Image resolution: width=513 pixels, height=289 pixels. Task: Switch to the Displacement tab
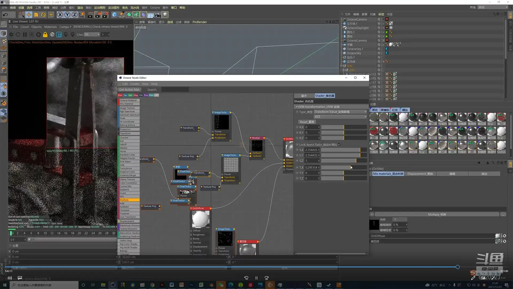pos(420,174)
